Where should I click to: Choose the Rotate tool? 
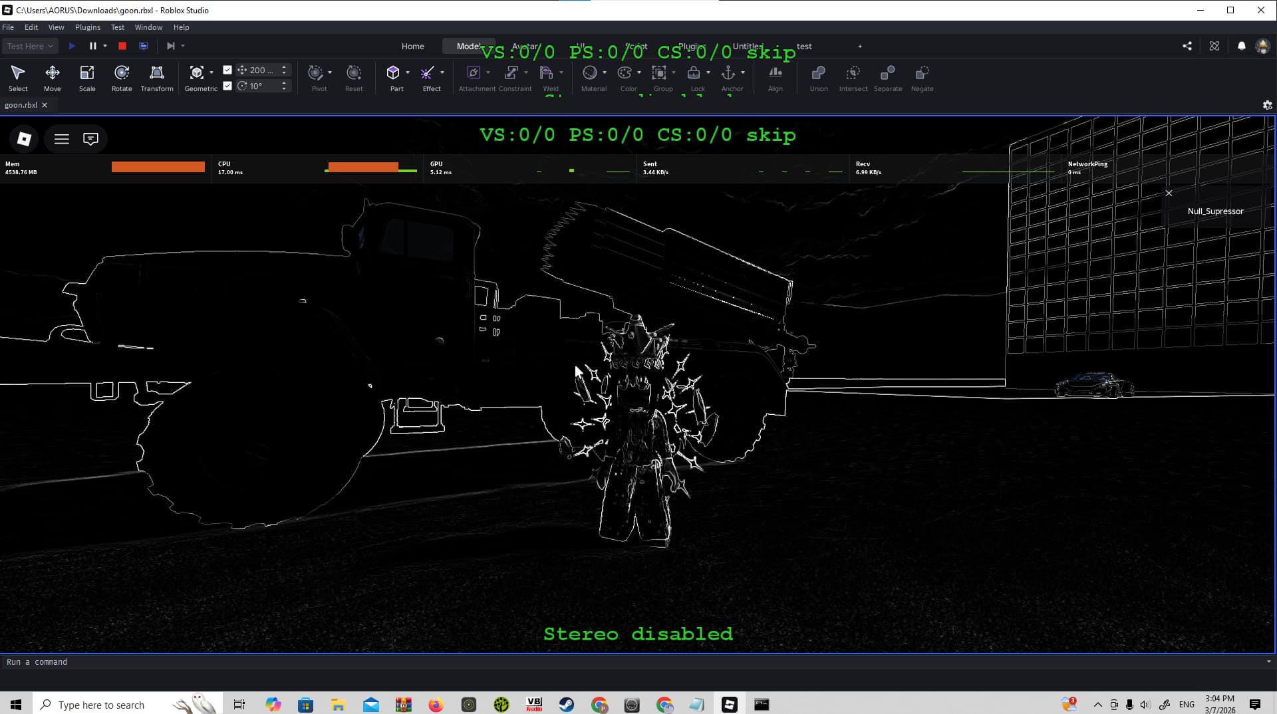pos(122,78)
